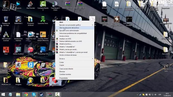Select the 'proyecto' desktop shortcut
Image resolution: width=173 pixels, height=97 pixels.
click(x=18, y=5)
